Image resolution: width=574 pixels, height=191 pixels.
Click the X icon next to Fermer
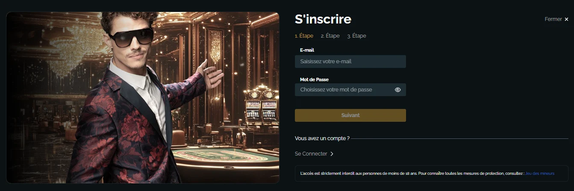(566, 19)
